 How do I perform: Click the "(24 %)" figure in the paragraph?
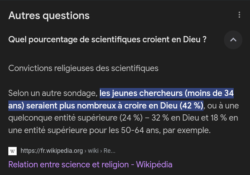point(131,118)
